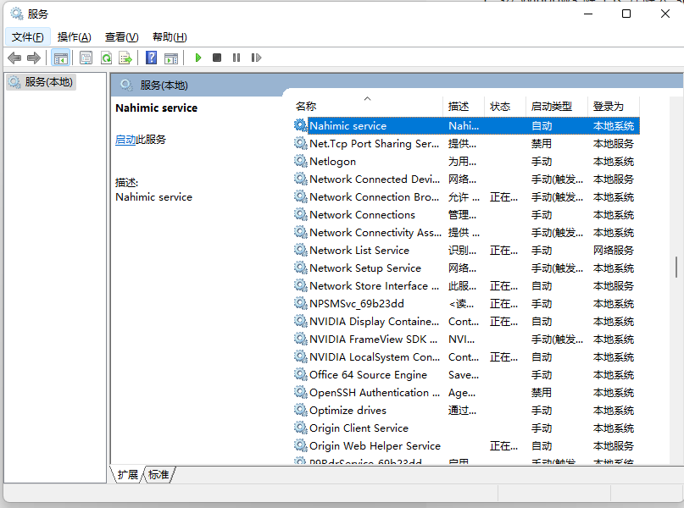
Task: Stop service with black square icon
Action: tap(217, 58)
